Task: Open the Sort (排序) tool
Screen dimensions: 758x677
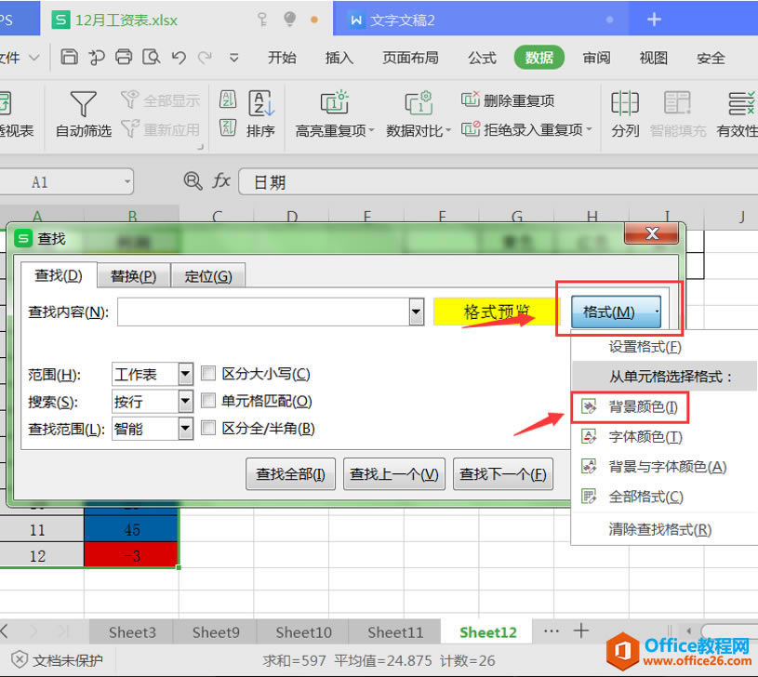Action: 261,113
